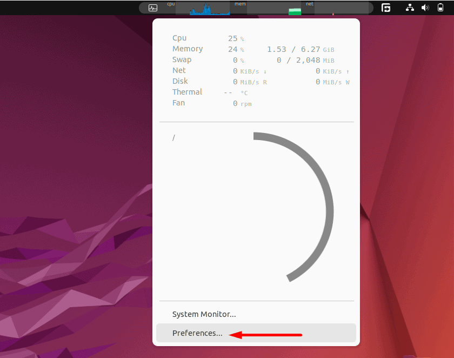Click the Swap row label

[x=182, y=59]
